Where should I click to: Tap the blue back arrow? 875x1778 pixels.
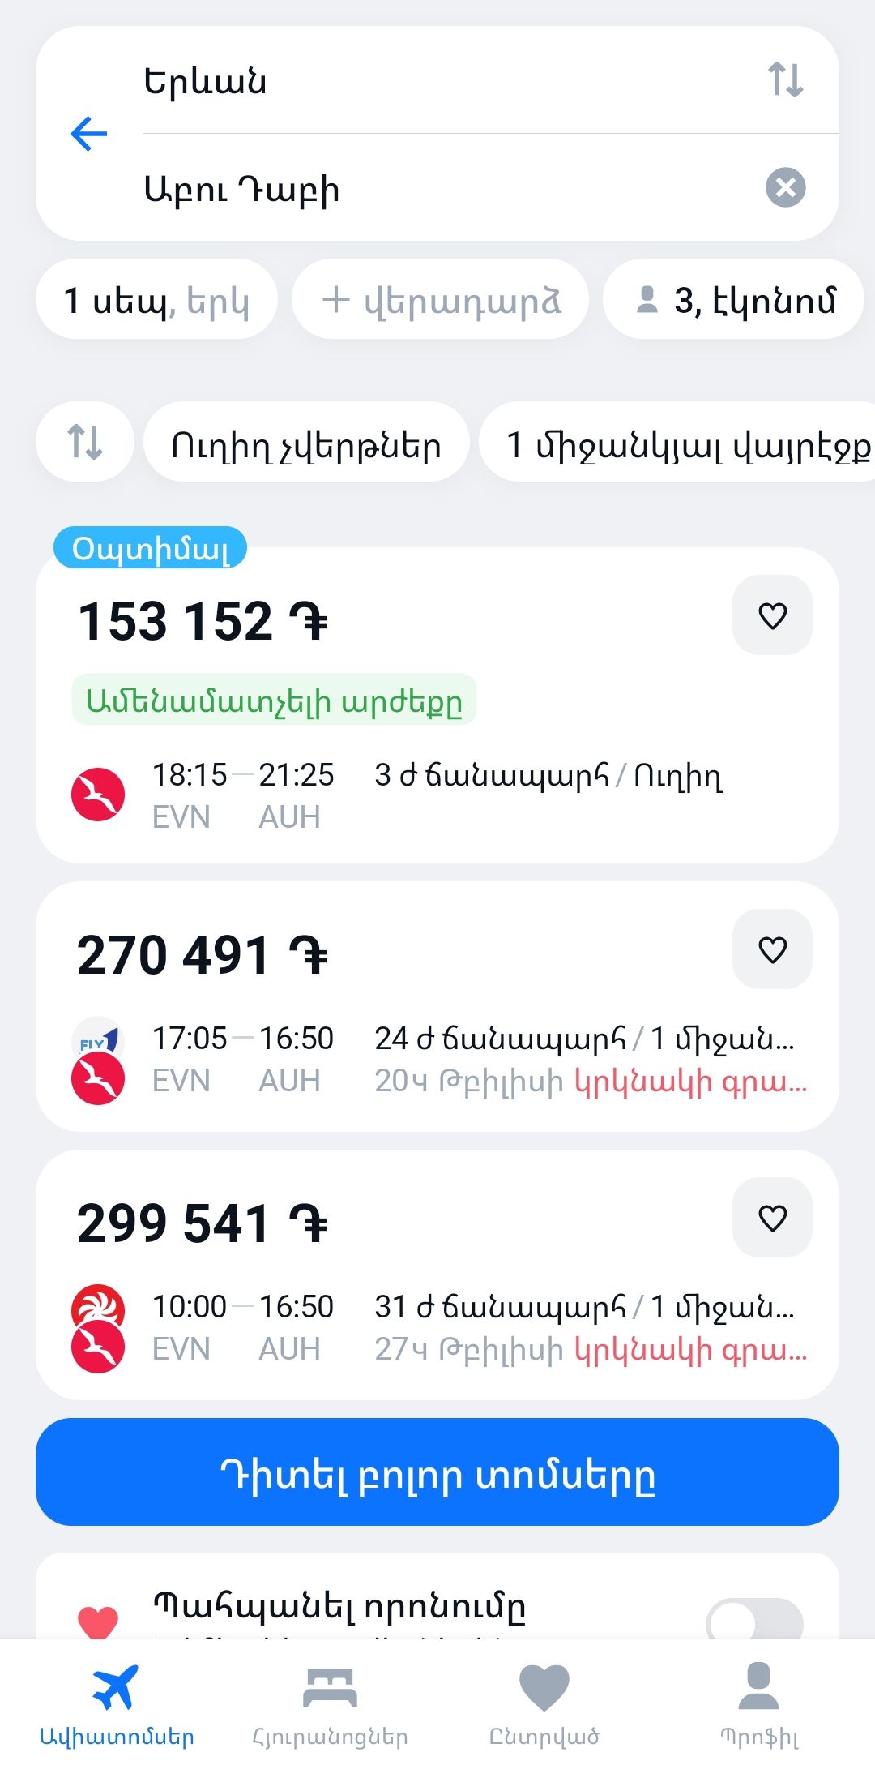click(x=89, y=134)
